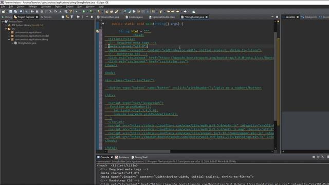Expand the JRE System Library node
Image resolution: width=329 pixels, height=185 pixels.
6,25
